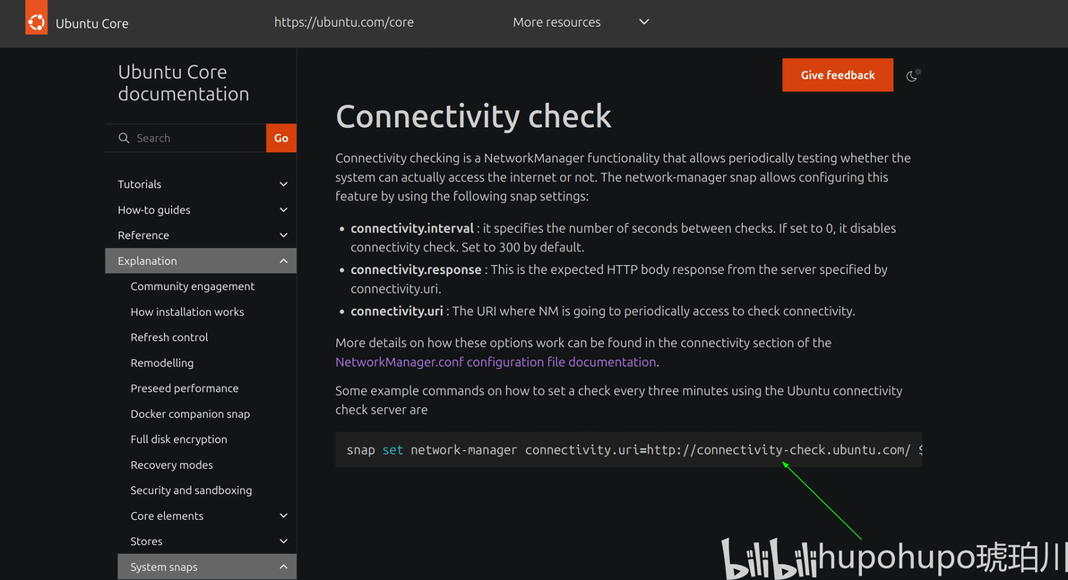1068x580 pixels.
Task: Open the More resources dropdown
Action: [581, 22]
